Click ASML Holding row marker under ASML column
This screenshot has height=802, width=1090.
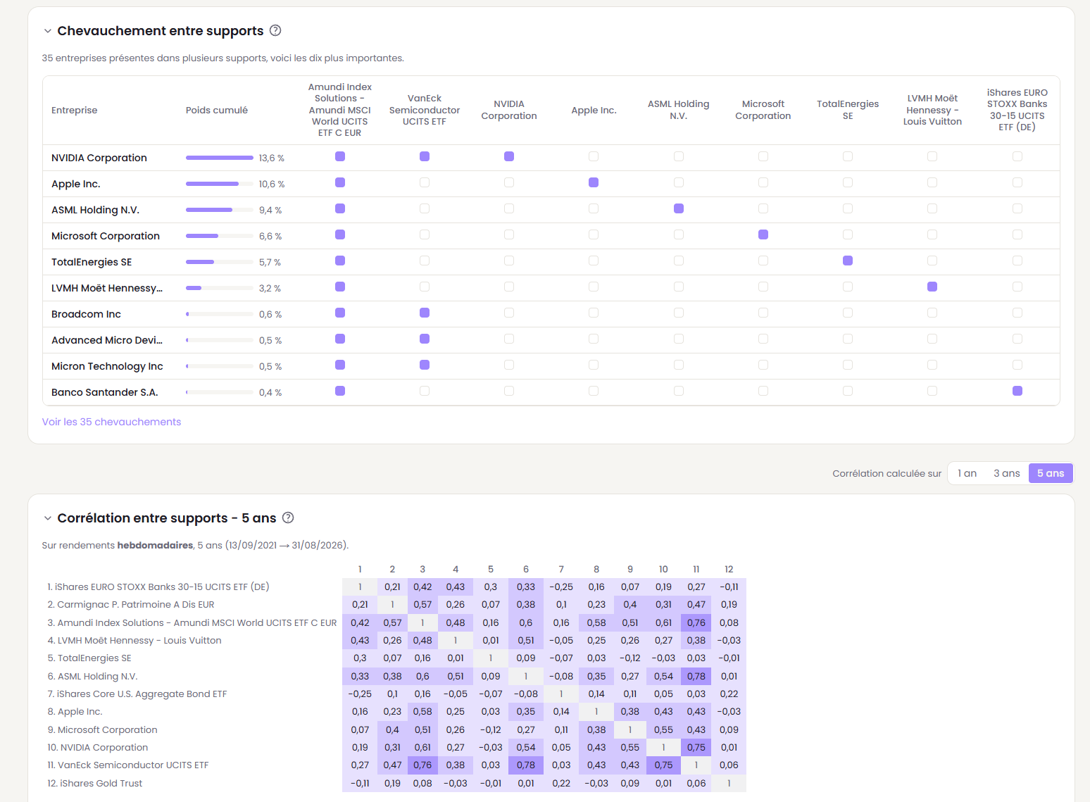click(679, 208)
